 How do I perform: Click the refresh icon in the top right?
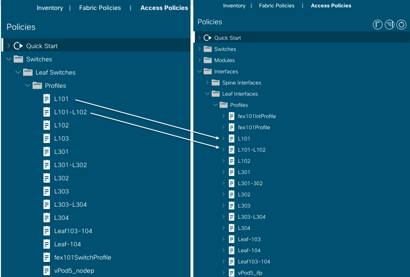coord(401,24)
